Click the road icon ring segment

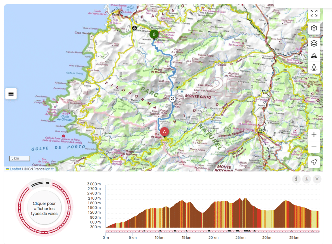click(37, 184)
